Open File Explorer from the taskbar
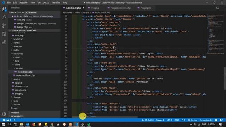226x127 pixels. [x=22, y=124]
